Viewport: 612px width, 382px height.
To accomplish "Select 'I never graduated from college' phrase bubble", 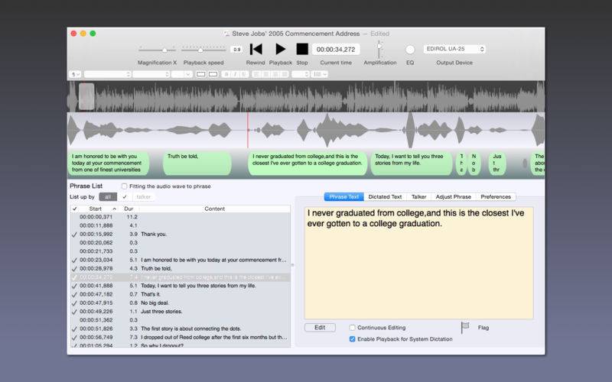I will tap(308, 163).
